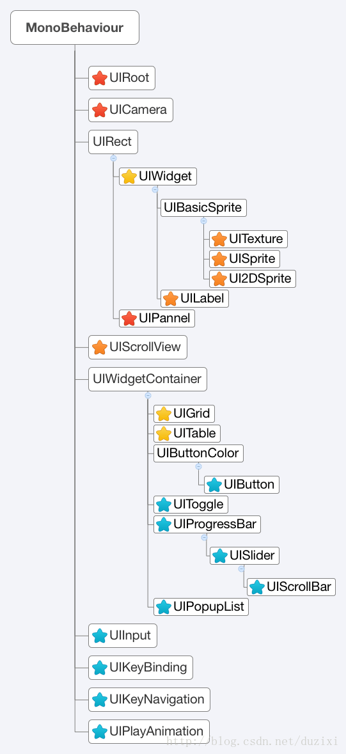Select the MonoBehaviour root node

pyautogui.click(x=75, y=27)
